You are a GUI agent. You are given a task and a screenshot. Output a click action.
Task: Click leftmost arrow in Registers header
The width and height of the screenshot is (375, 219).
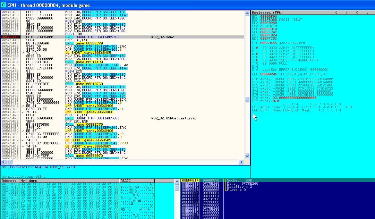[336, 13]
